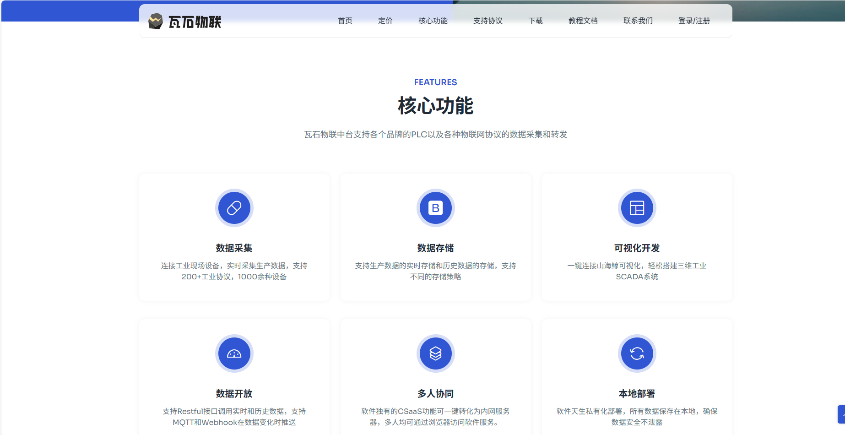Image resolution: width=845 pixels, height=435 pixels.
Task: Click the description mentioning MQTT和Webhook
Action: [234, 417]
